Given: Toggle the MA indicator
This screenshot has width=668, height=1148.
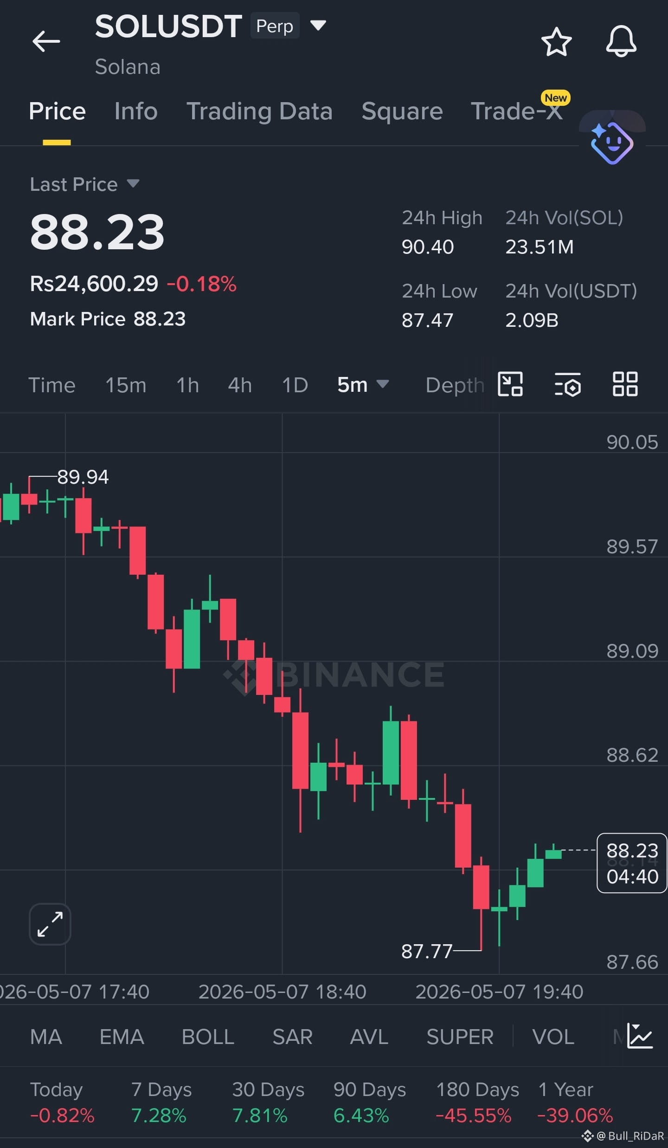Looking at the screenshot, I should [x=46, y=1037].
